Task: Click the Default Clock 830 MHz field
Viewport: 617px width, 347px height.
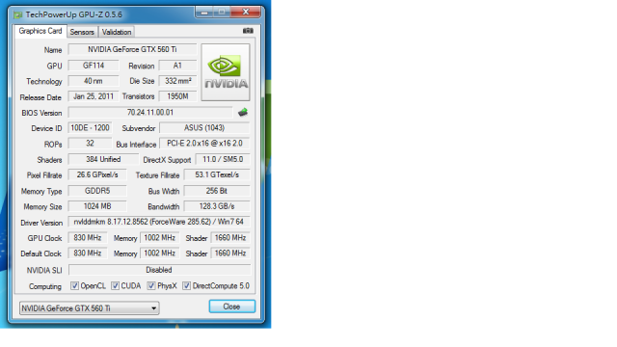Action: (x=88, y=253)
